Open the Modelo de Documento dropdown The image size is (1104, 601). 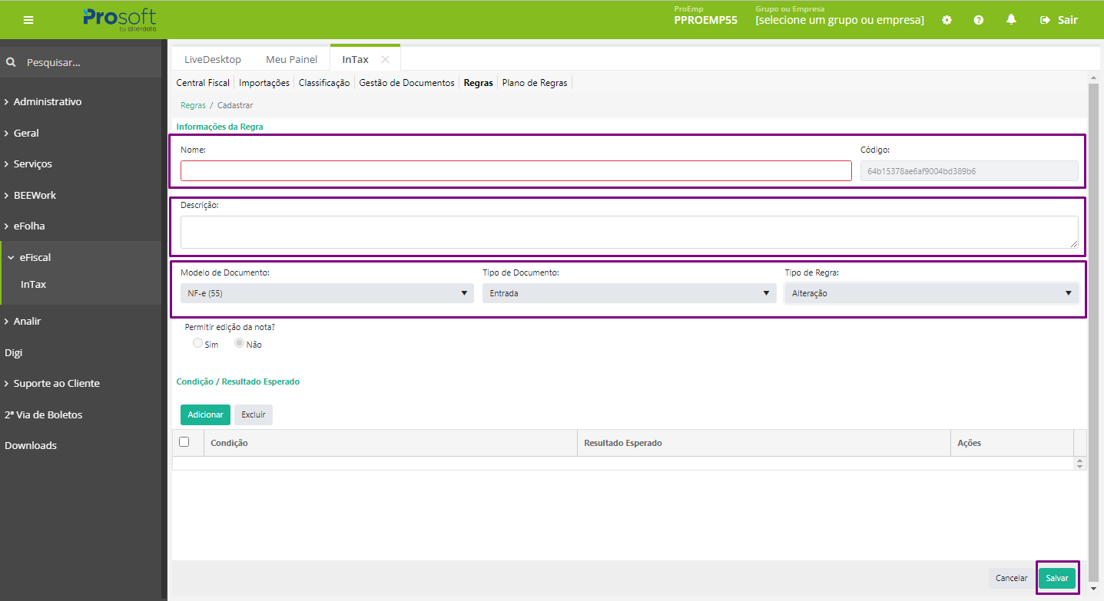tap(327, 293)
